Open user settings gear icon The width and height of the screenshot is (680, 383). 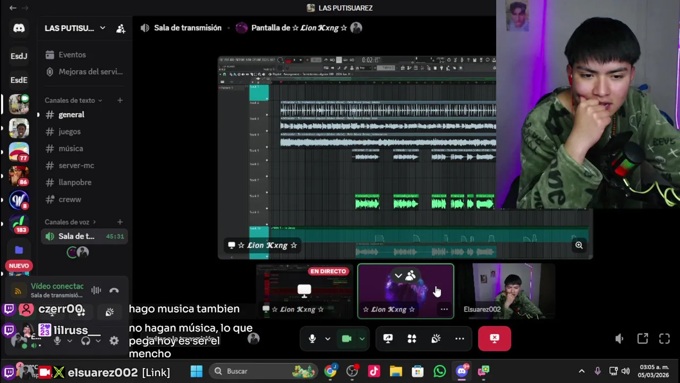tap(114, 340)
